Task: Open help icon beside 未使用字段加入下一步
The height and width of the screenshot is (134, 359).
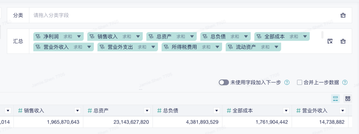Action: [287, 83]
